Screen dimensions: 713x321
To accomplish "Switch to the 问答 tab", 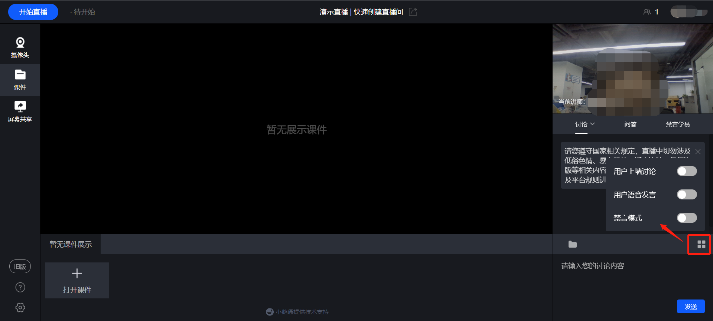I will (630, 124).
